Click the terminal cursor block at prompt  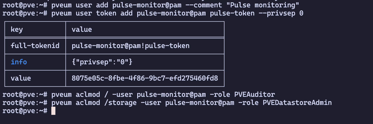53,111
